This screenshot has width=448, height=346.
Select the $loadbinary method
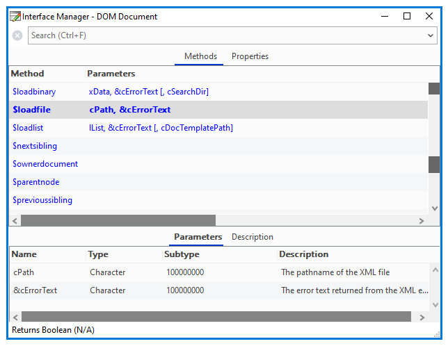34,92
